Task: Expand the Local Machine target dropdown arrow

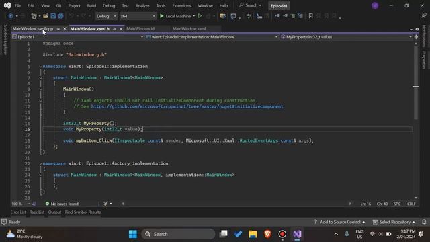Action: point(194,16)
